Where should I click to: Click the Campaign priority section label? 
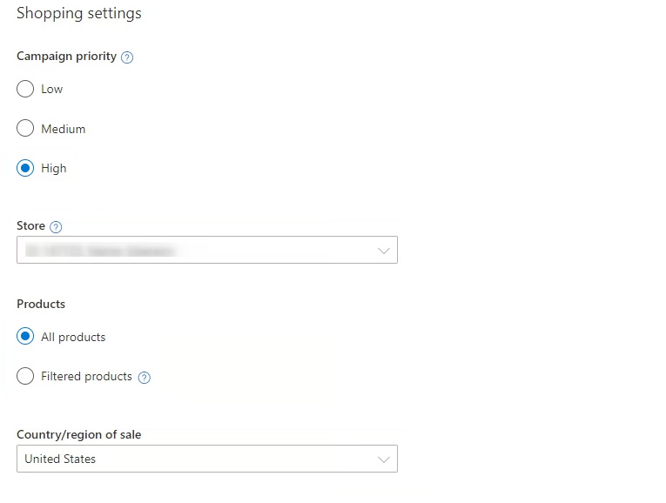[x=67, y=57]
